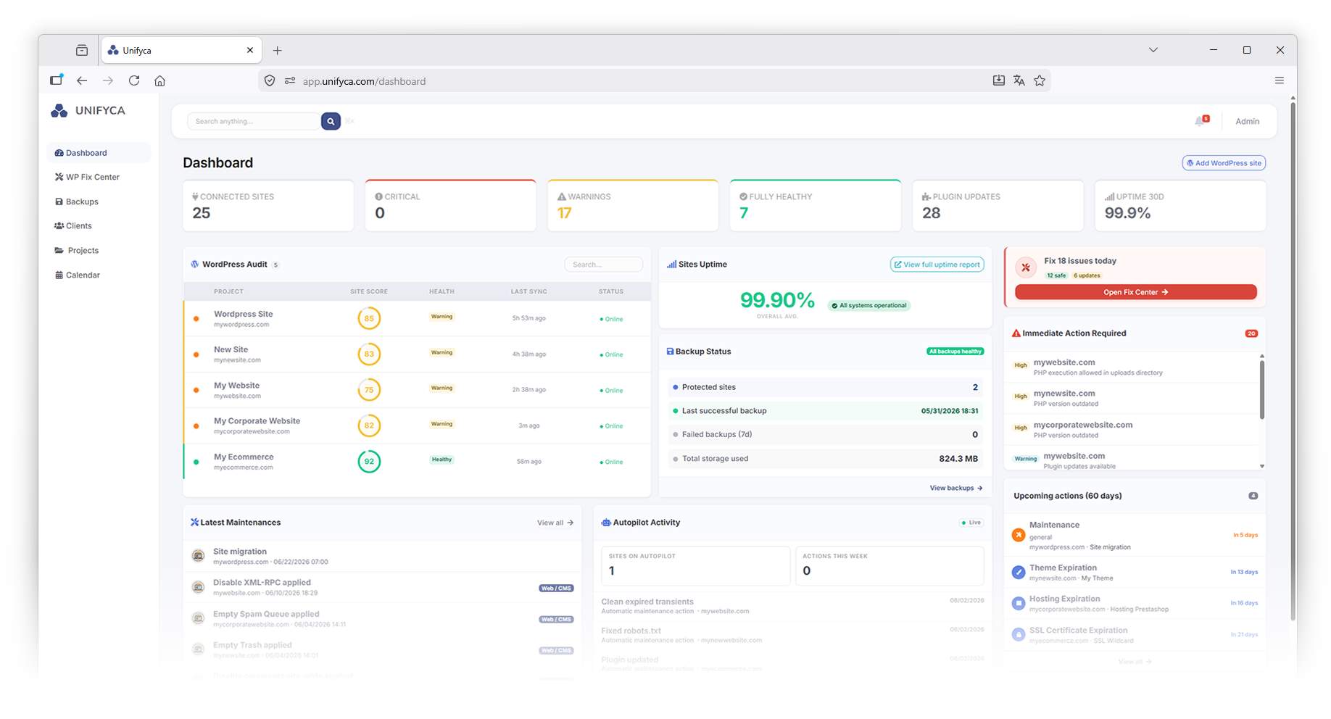Click the search magnifier button
This screenshot has height=719, width=1331.
point(331,121)
